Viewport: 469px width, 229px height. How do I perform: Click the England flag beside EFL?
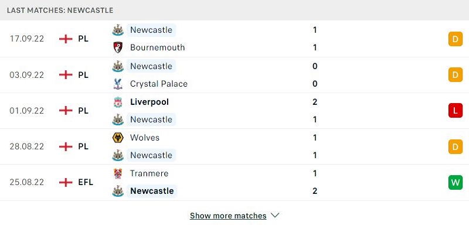[x=66, y=182]
